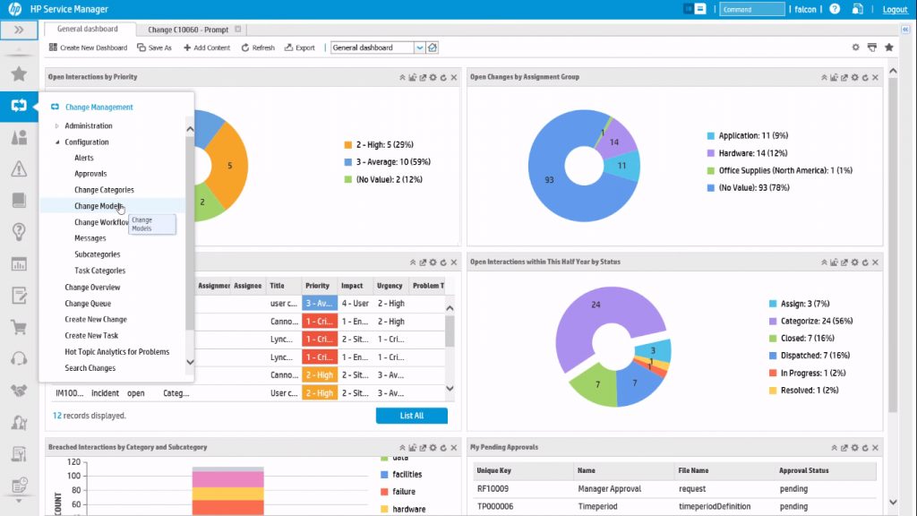The height and width of the screenshot is (516, 917).
Task: Click the Save As toolbar item
Action: (x=159, y=47)
